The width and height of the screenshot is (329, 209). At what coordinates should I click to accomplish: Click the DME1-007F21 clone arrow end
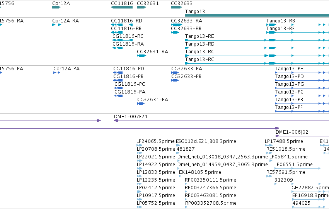click(116, 121)
